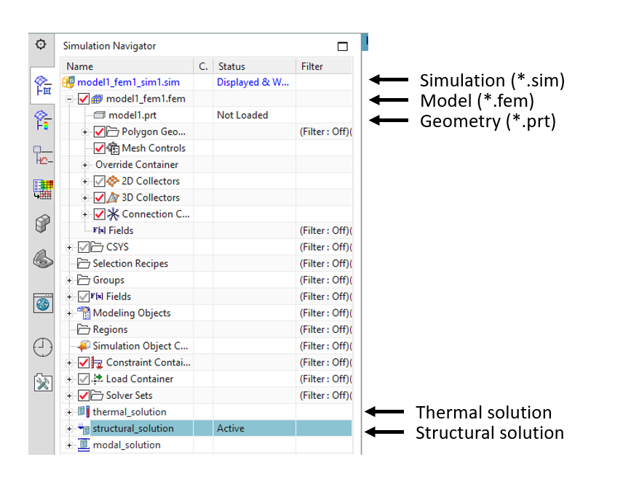
Task: Expand the thermal_solution node
Action: [x=69, y=412]
